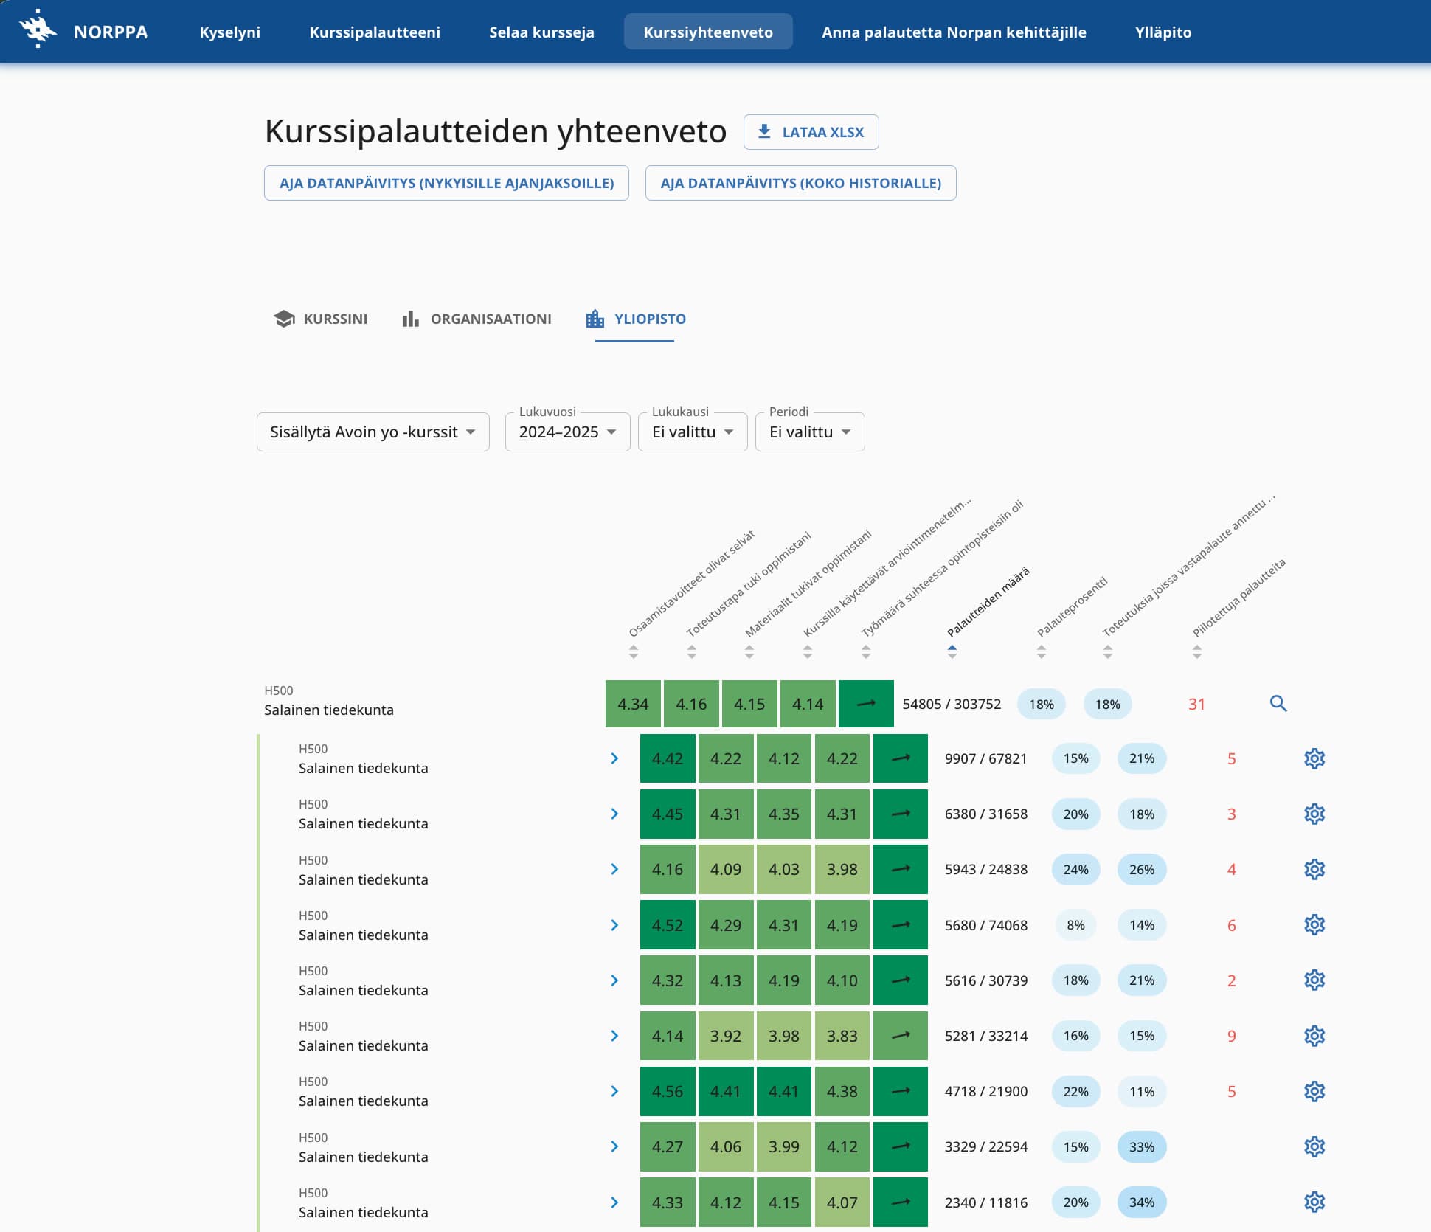Click the 4.56 green score cell

[x=667, y=1091]
